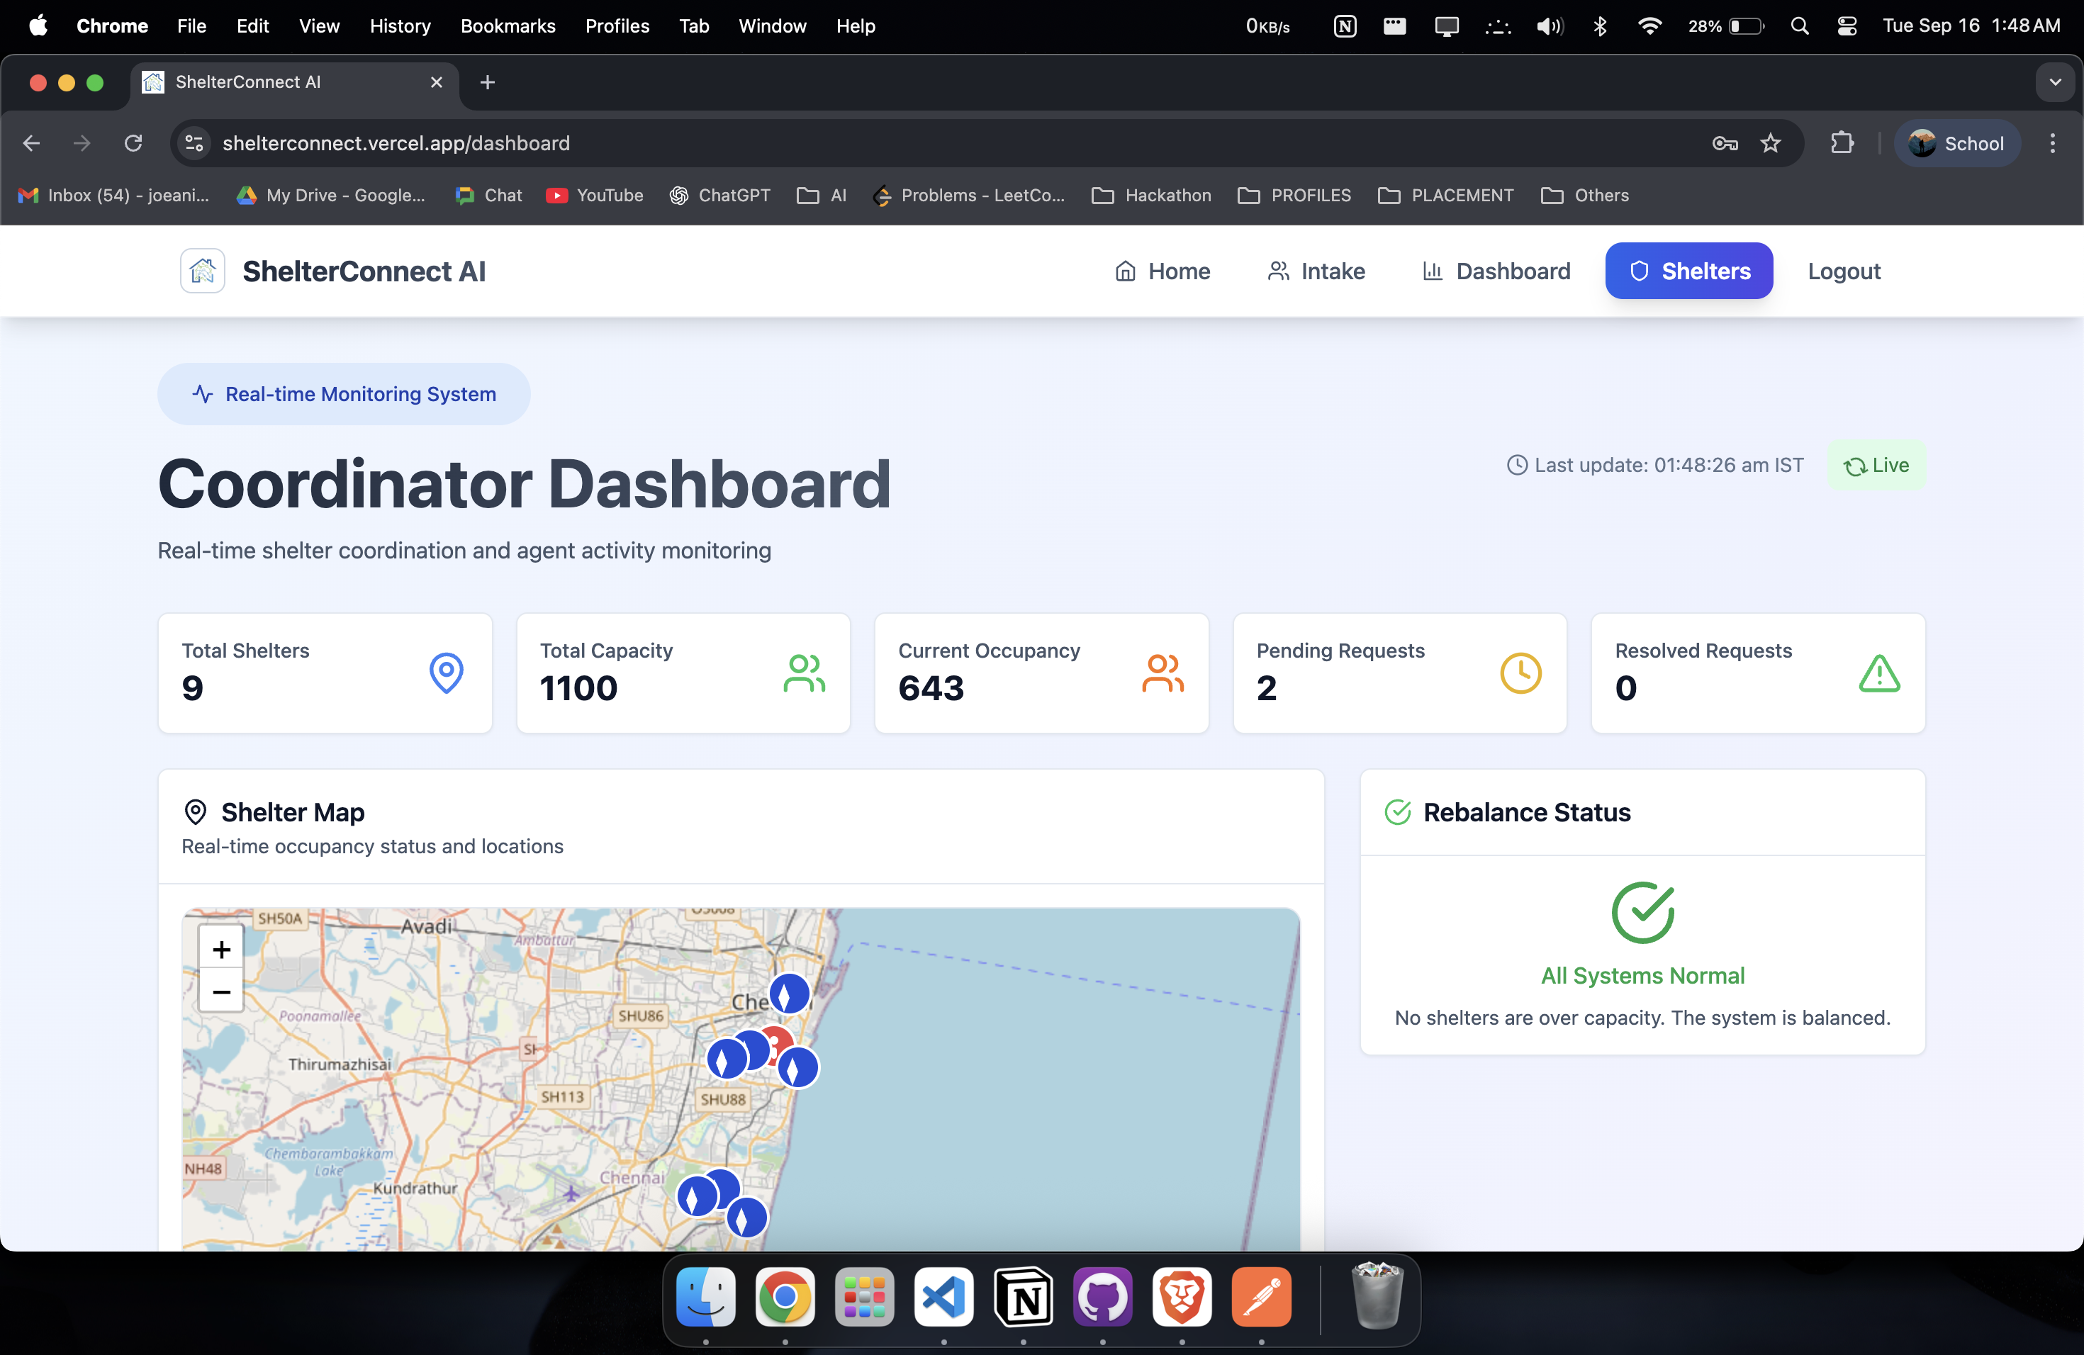2084x1355 pixels.
Task: Expand the Hackathon bookmarks folder
Action: tap(1151, 195)
